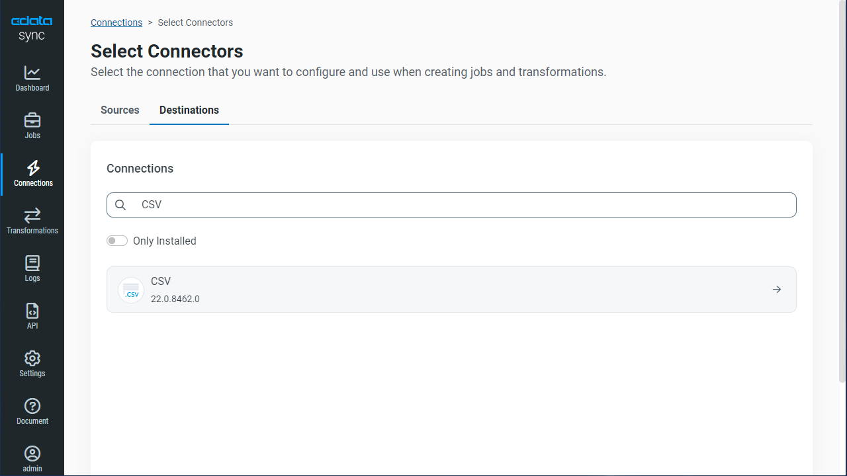Follow the Connections breadcrumb link
Image resolution: width=847 pixels, height=476 pixels.
tap(116, 22)
